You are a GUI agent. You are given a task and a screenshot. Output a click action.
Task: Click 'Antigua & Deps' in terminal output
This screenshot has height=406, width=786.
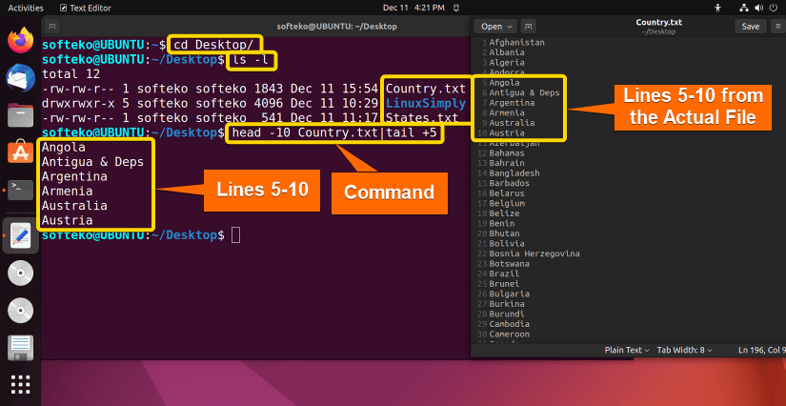pyautogui.click(x=92, y=162)
